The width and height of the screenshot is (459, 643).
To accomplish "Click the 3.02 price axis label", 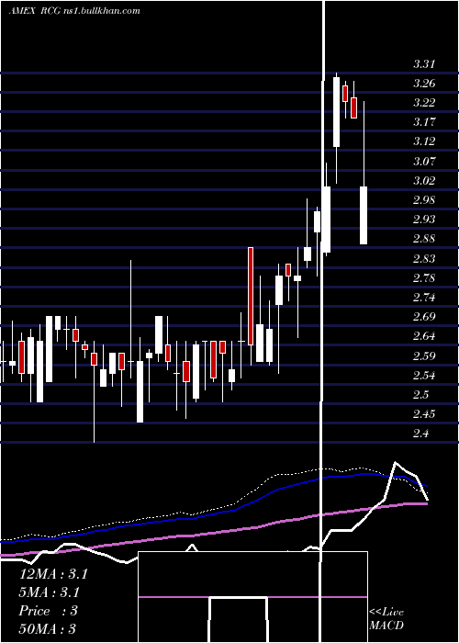I will coord(424,181).
